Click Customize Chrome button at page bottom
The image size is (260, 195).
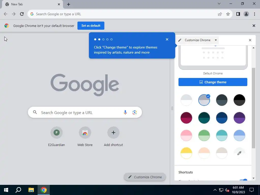click(145, 177)
